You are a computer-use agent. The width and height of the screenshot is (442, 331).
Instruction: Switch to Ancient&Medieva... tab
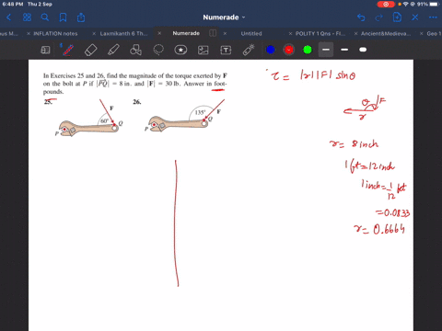pyautogui.click(x=386, y=34)
